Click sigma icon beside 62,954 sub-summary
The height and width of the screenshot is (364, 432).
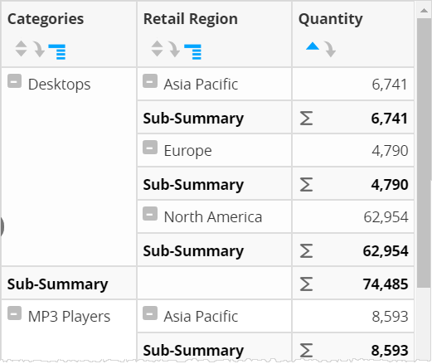coord(306,250)
